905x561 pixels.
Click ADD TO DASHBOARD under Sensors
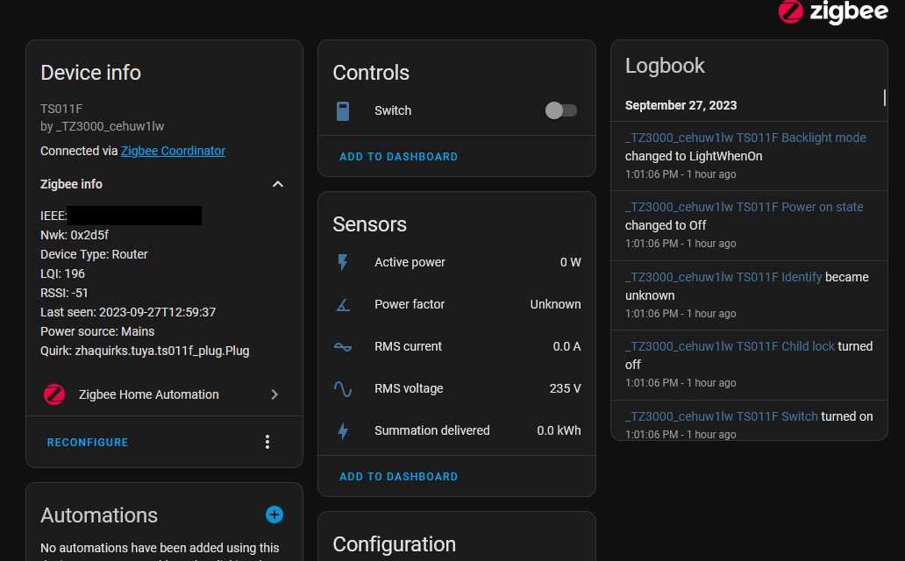click(398, 476)
